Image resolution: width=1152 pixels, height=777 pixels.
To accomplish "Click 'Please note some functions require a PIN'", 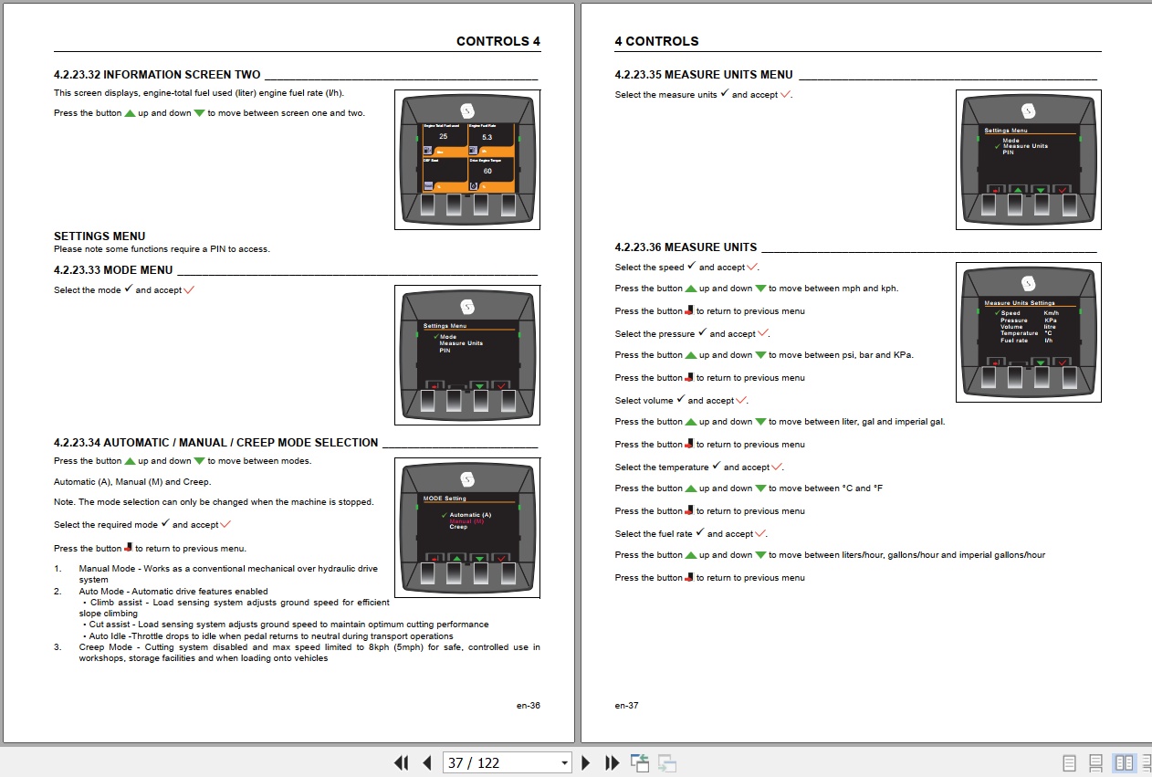I will tap(162, 249).
